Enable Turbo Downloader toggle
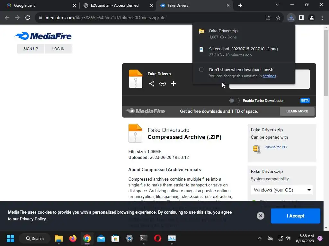This screenshot has width=329, height=246. click(234, 101)
